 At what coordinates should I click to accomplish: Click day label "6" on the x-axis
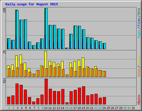(x=30, y=108)
